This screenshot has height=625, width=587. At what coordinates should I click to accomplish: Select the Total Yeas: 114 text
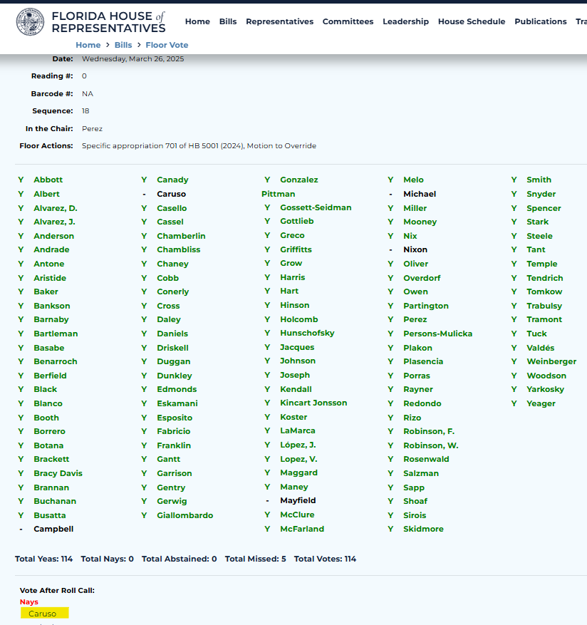point(44,559)
